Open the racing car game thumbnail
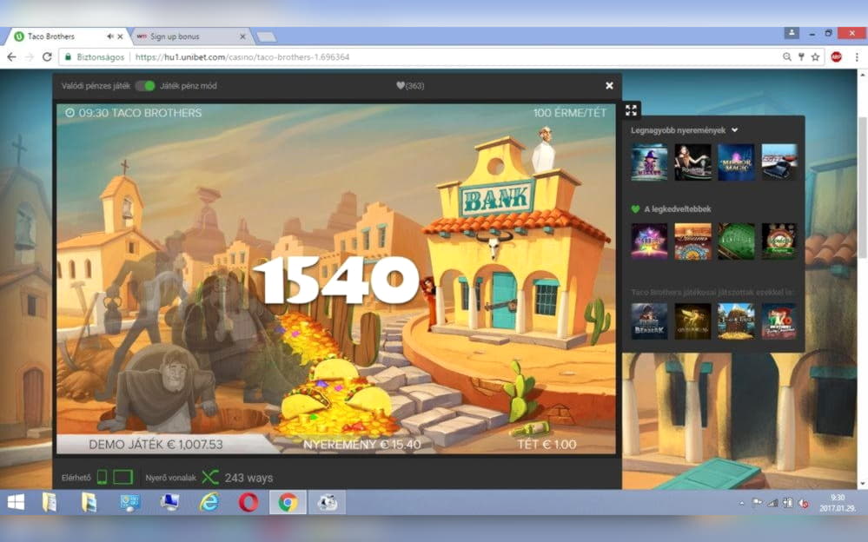Viewport: 868px width, 542px height. 779,162
